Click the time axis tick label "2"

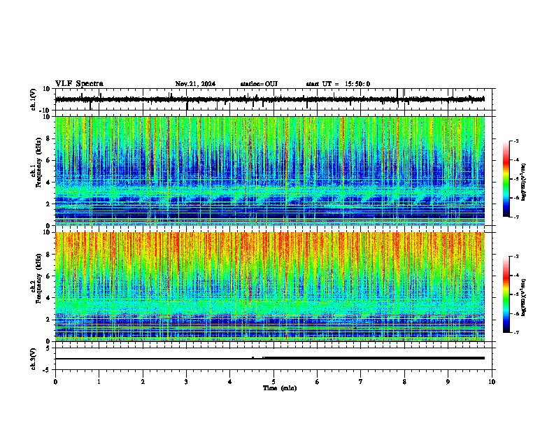click(143, 382)
